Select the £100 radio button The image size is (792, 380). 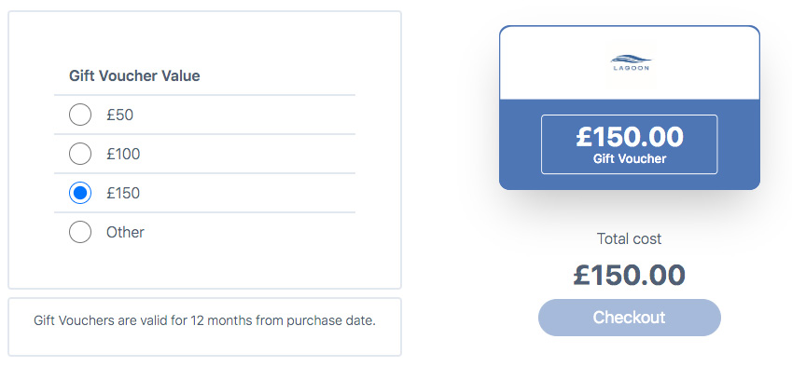tap(80, 154)
